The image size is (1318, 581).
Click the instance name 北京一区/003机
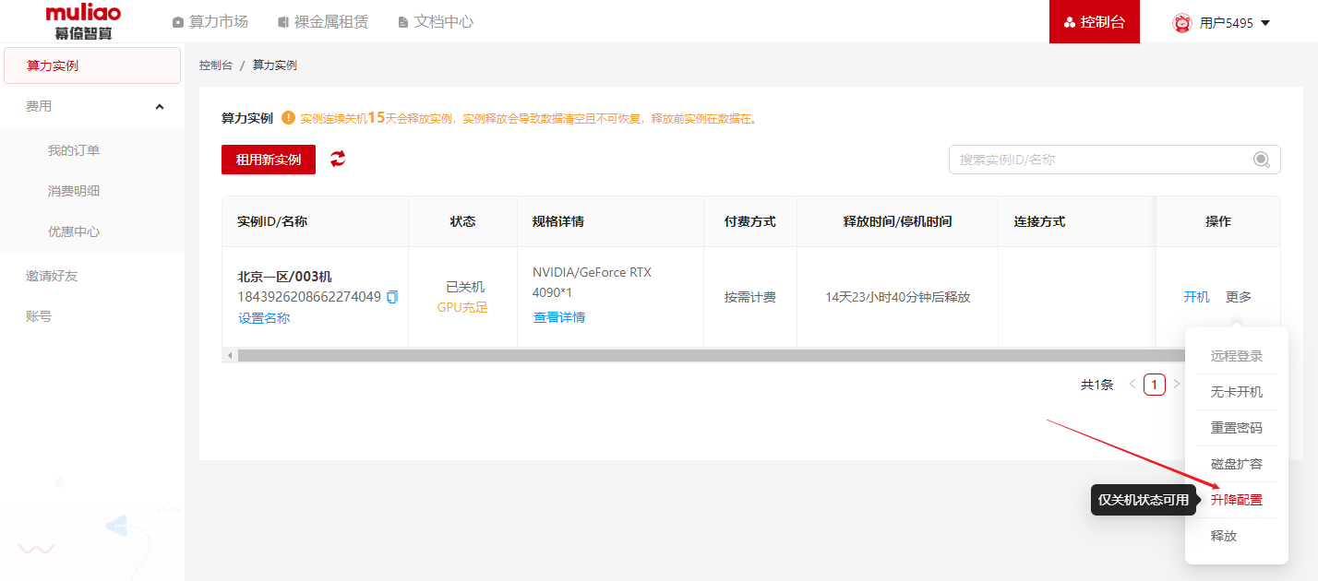click(284, 276)
